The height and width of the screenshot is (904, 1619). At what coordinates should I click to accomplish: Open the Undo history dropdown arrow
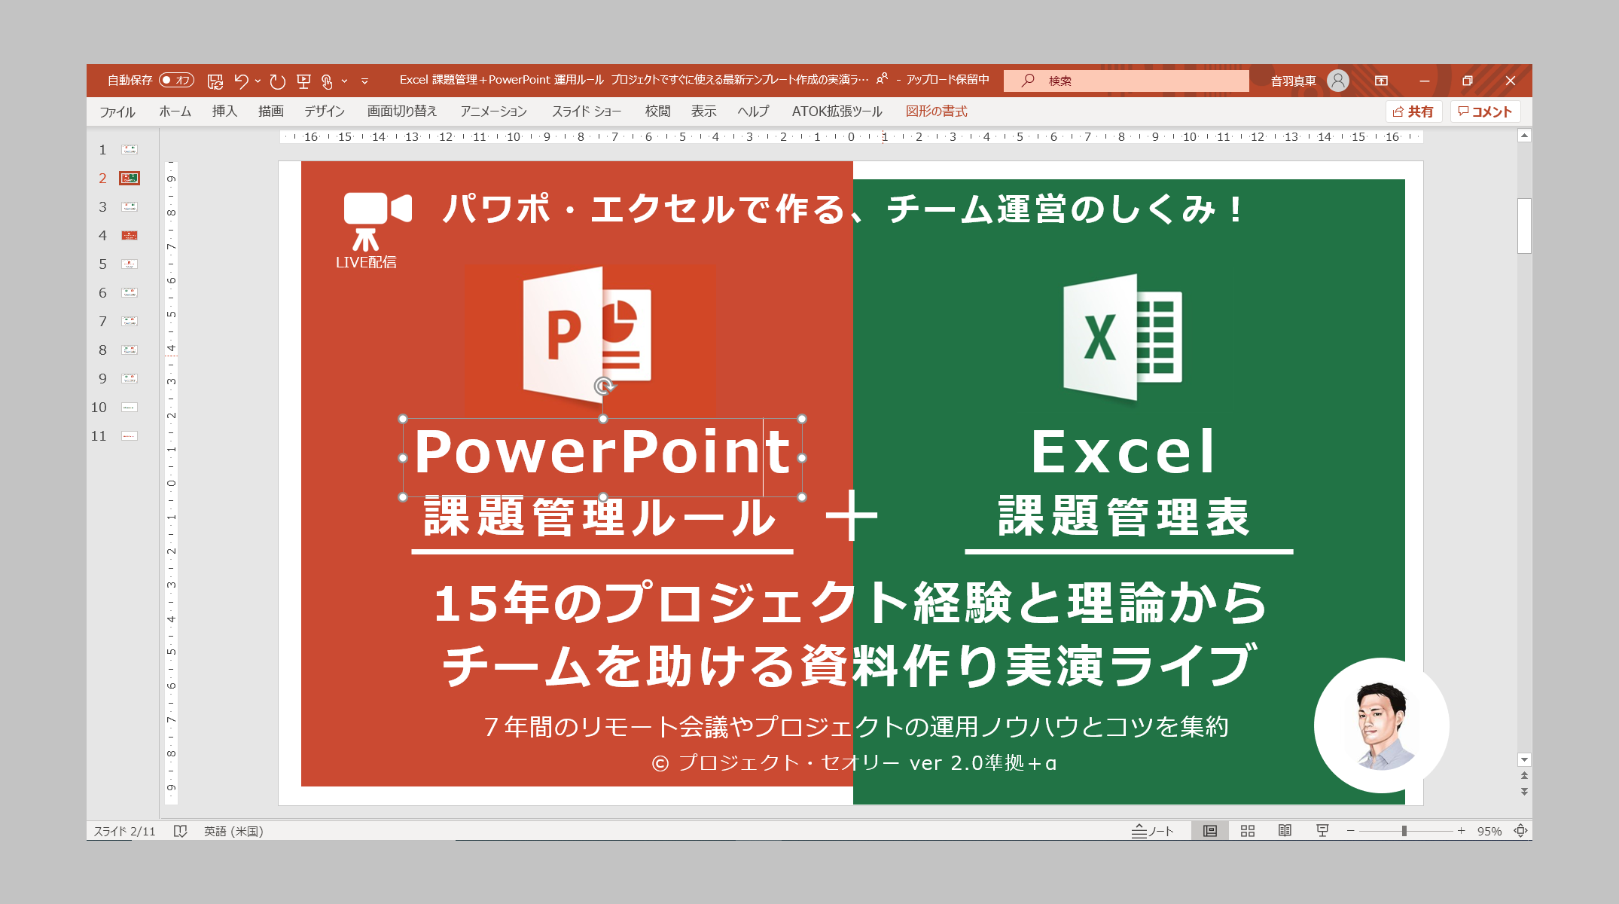pos(258,81)
